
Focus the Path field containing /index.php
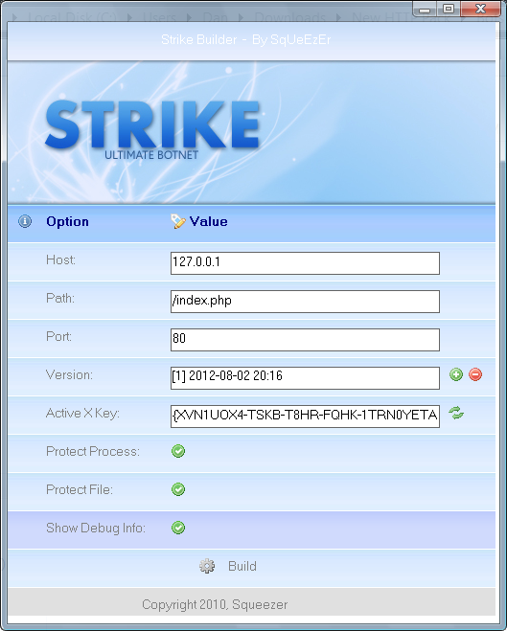click(305, 302)
